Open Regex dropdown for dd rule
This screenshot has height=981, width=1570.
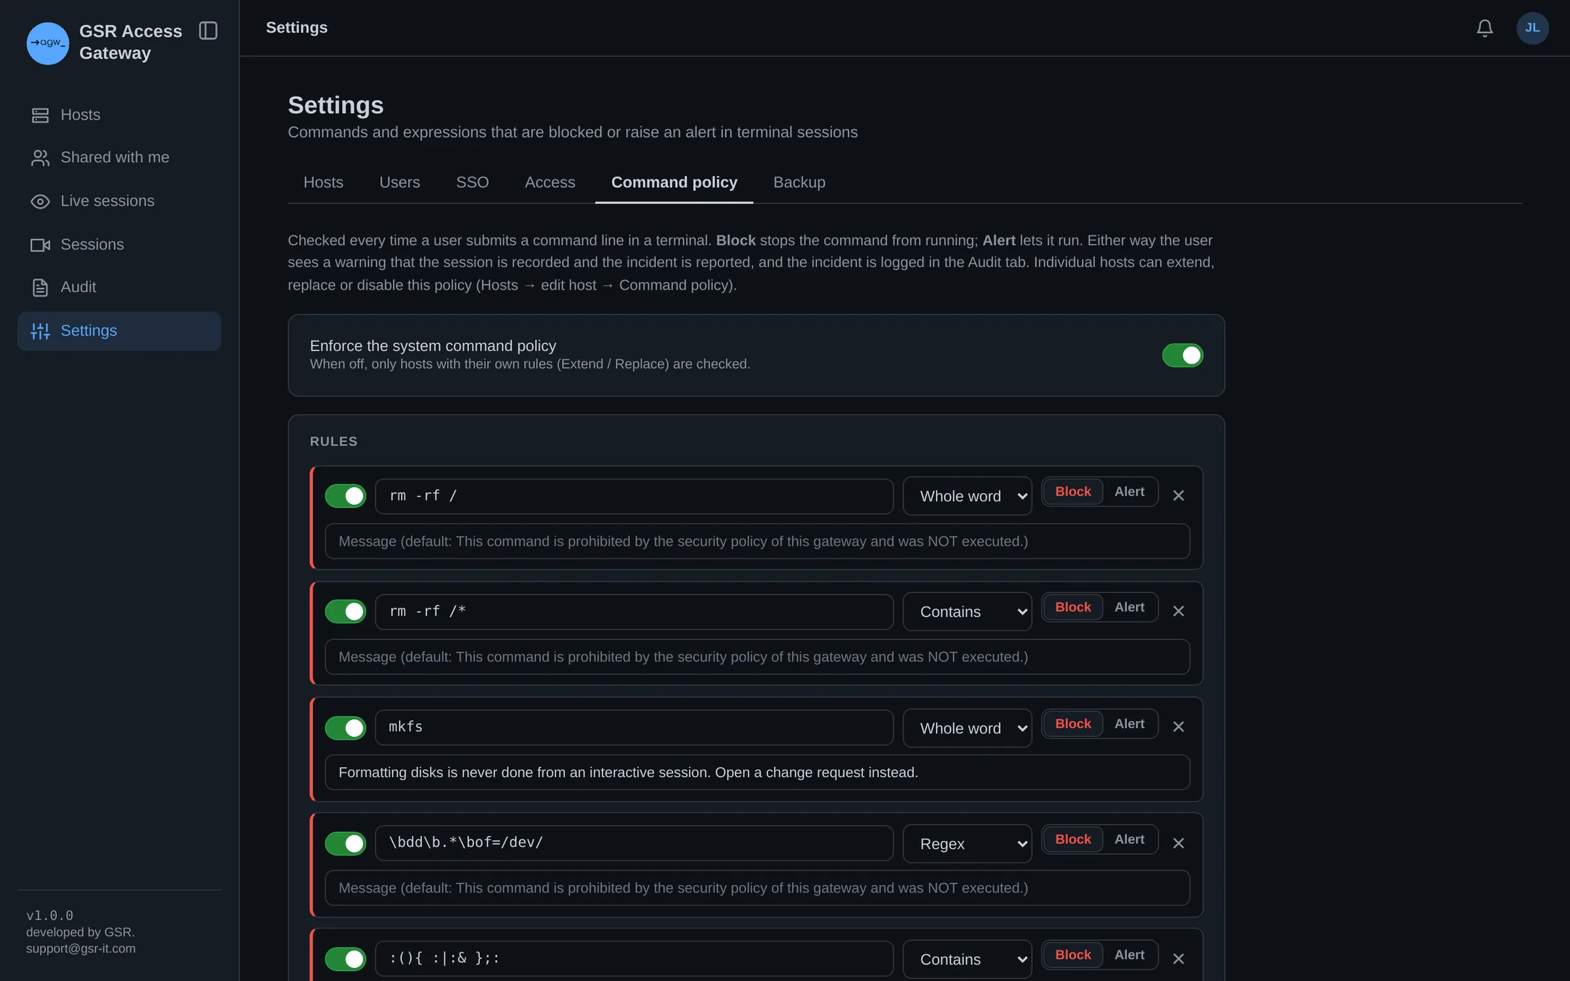click(967, 844)
